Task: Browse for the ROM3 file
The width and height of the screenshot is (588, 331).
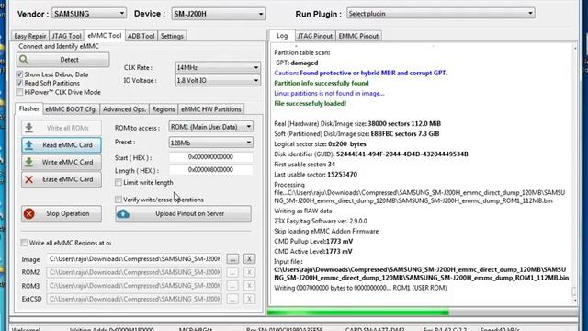Action: pos(232,286)
